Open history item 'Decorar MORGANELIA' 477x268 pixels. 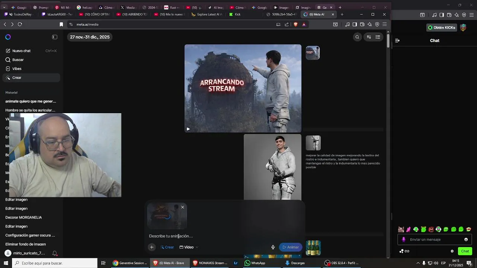tap(23, 217)
